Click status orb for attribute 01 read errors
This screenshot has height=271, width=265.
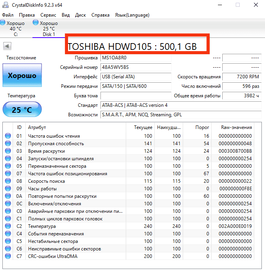[8, 136]
